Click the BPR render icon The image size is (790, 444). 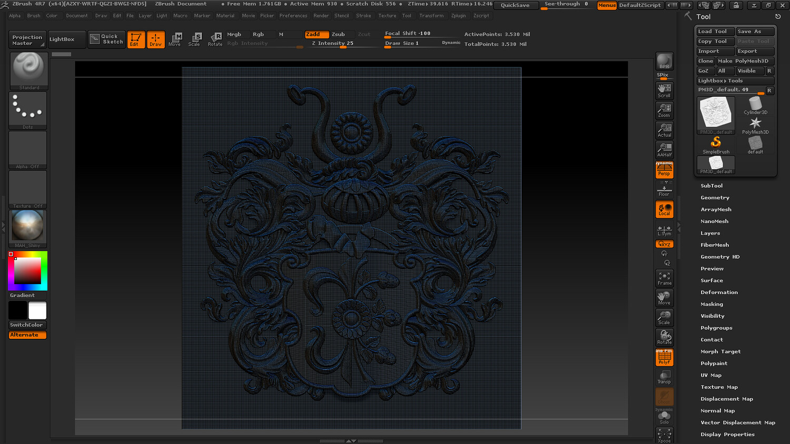664,61
